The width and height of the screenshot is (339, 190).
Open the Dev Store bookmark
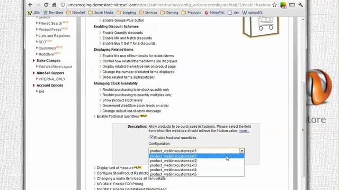tap(53, 13)
